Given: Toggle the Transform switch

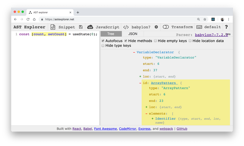Looking at the screenshot, I should [166, 27].
